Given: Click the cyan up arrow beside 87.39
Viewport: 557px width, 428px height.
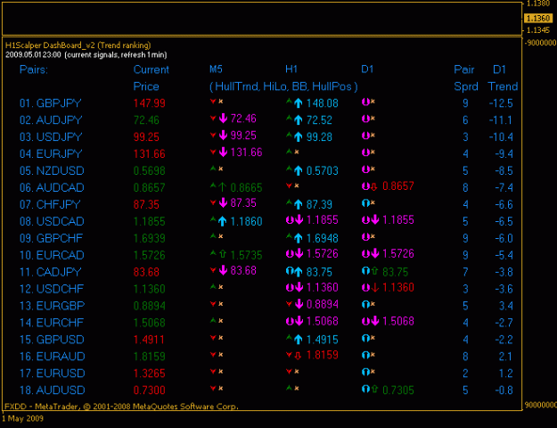Looking at the screenshot, I should point(299,204).
